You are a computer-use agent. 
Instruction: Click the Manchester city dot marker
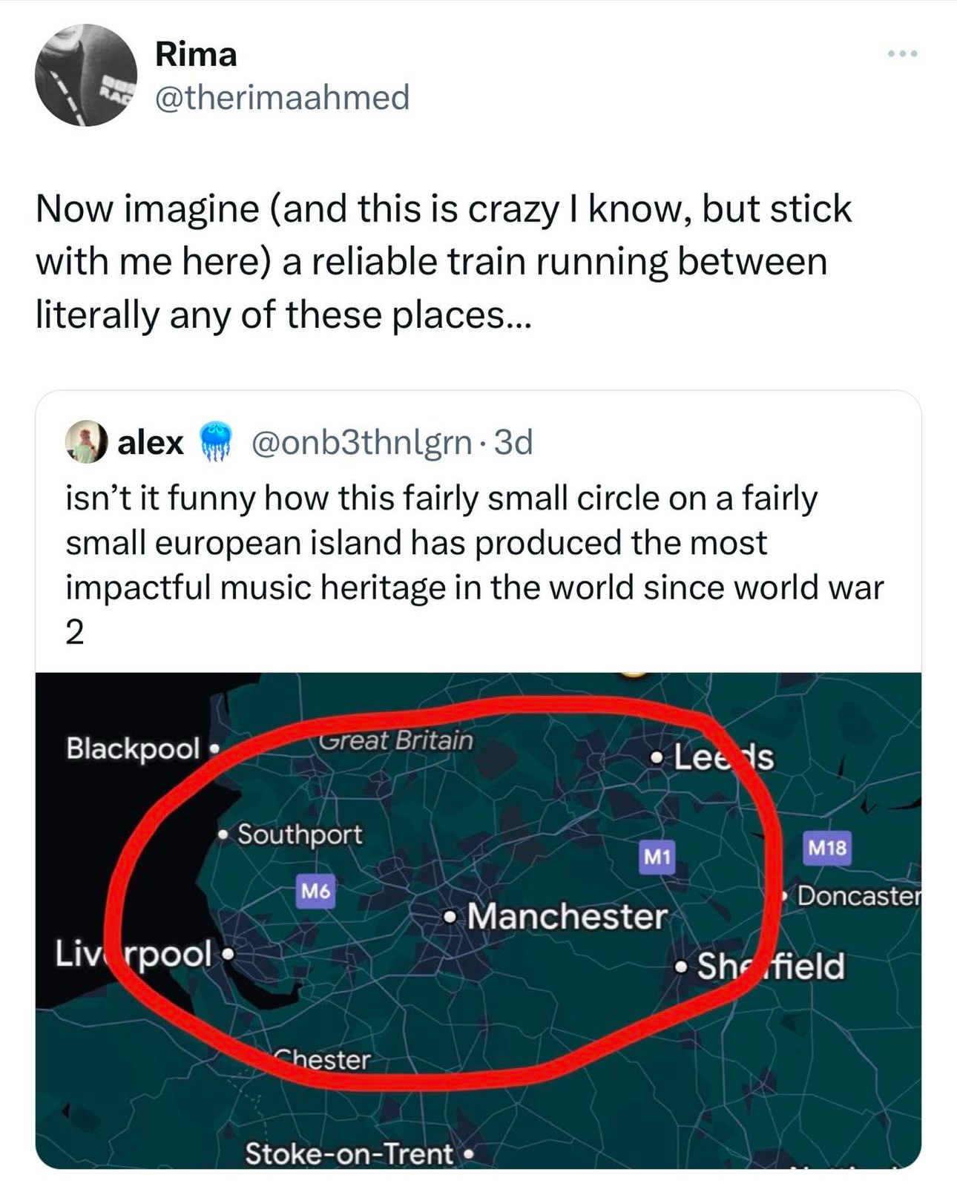point(450,918)
